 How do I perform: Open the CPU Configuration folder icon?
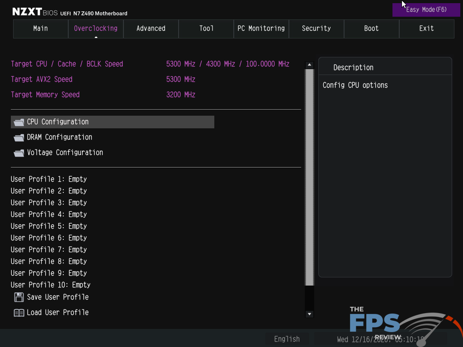19,122
